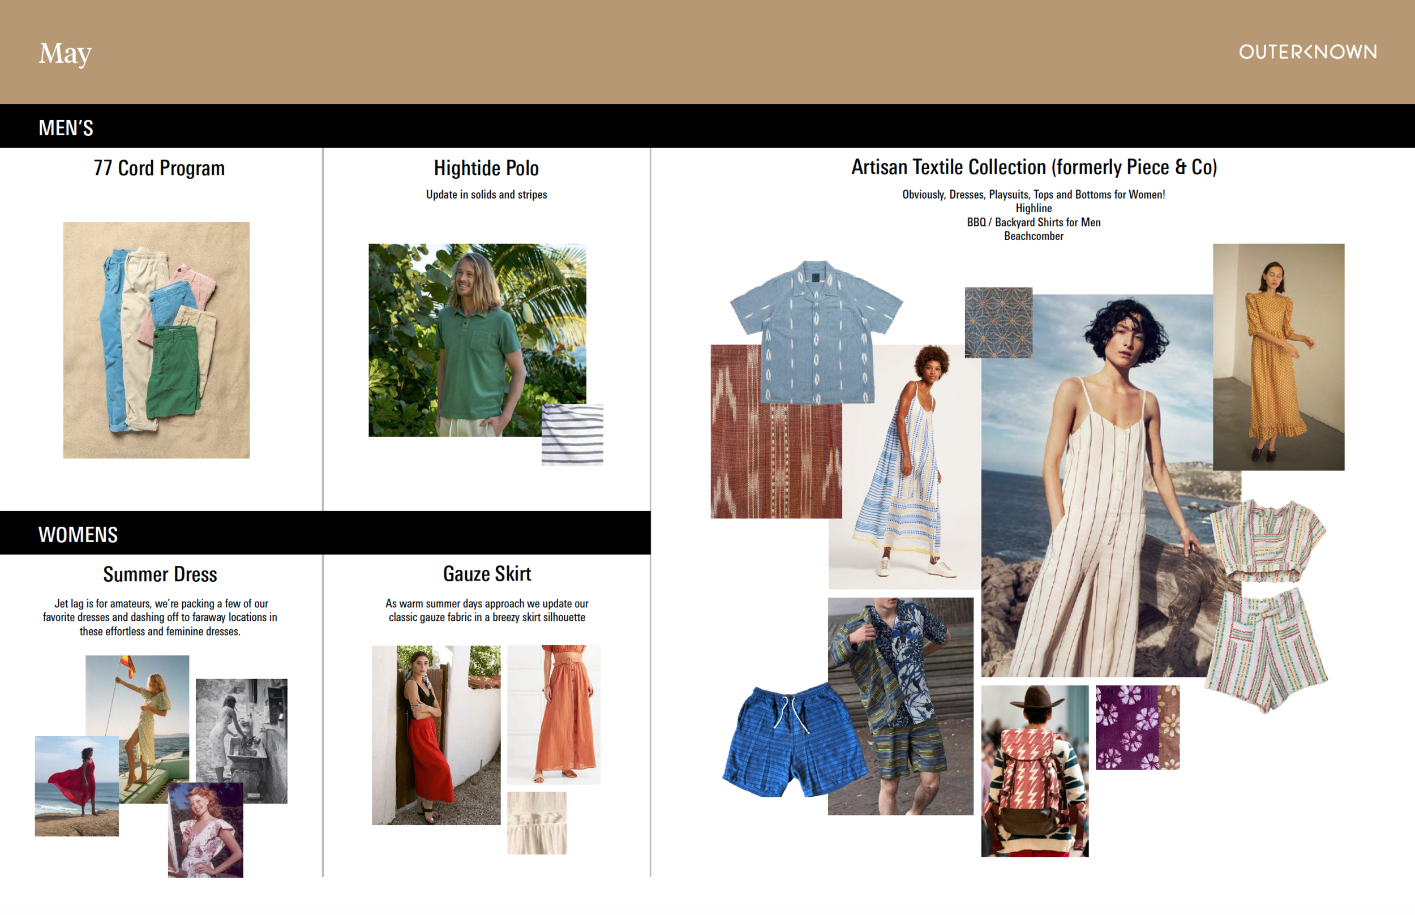Select the white gauze fabric swatch
The width and height of the screenshot is (1415, 915).
pos(537,823)
